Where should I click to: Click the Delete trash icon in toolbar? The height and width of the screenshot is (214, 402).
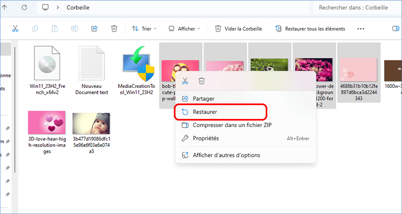point(114,29)
